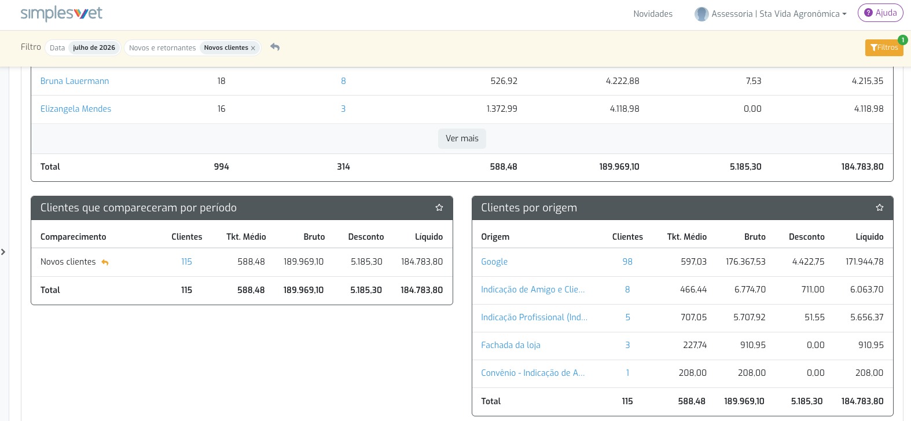Image resolution: width=911 pixels, height=421 pixels.
Task: Open Indicação Profissional origin link
Action: 534,317
